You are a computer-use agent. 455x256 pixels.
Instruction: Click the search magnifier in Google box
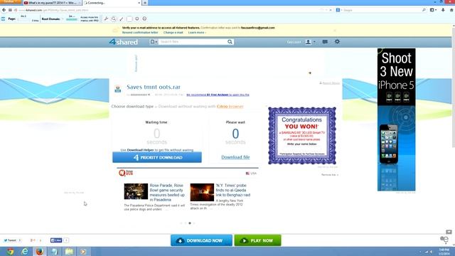(424, 10)
